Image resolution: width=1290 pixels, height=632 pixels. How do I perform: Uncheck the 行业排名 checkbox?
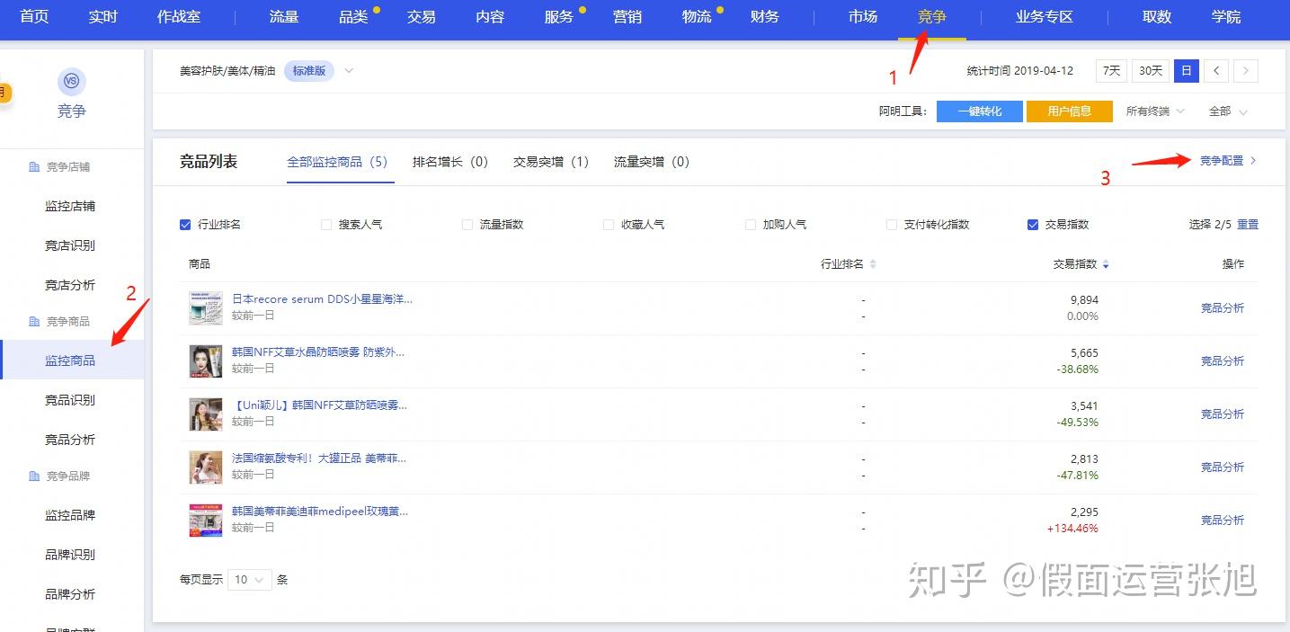(185, 225)
